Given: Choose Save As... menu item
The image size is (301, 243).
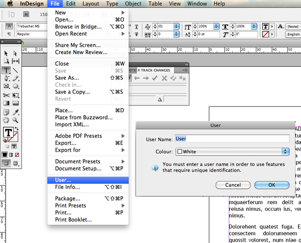Looking at the screenshot, I should pyautogui.click(x=88, y=78).
